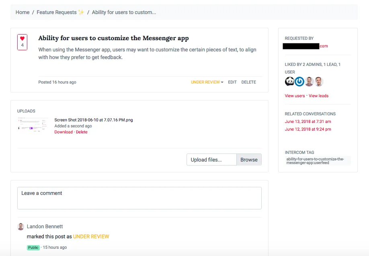369x256 pixels.
Task: Click the panda avatar under LIKED BY
Action: tap(289, 82)
